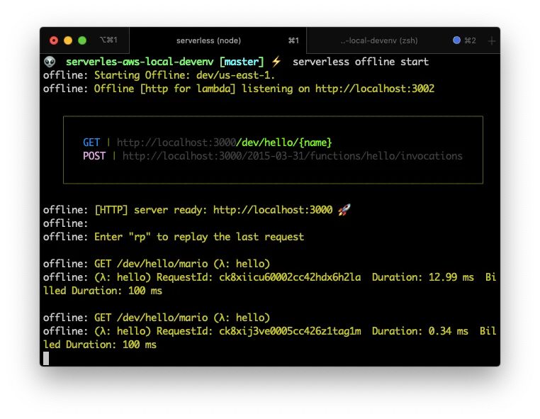Image resolution: width=540 pixels, height=419 pixels.
Task: Click the rocket emoji after server ready
Action: 344,210
